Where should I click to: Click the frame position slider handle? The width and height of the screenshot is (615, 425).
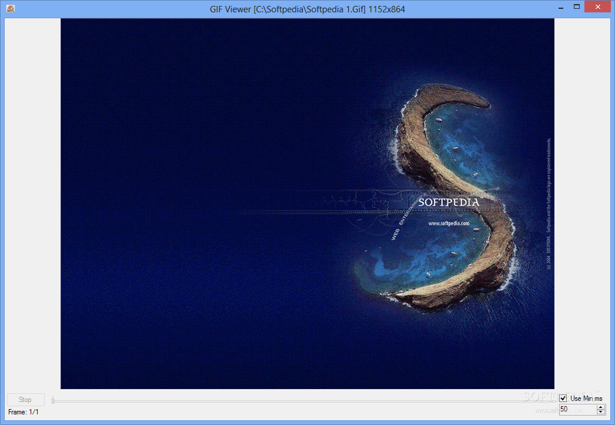[53, 400]
